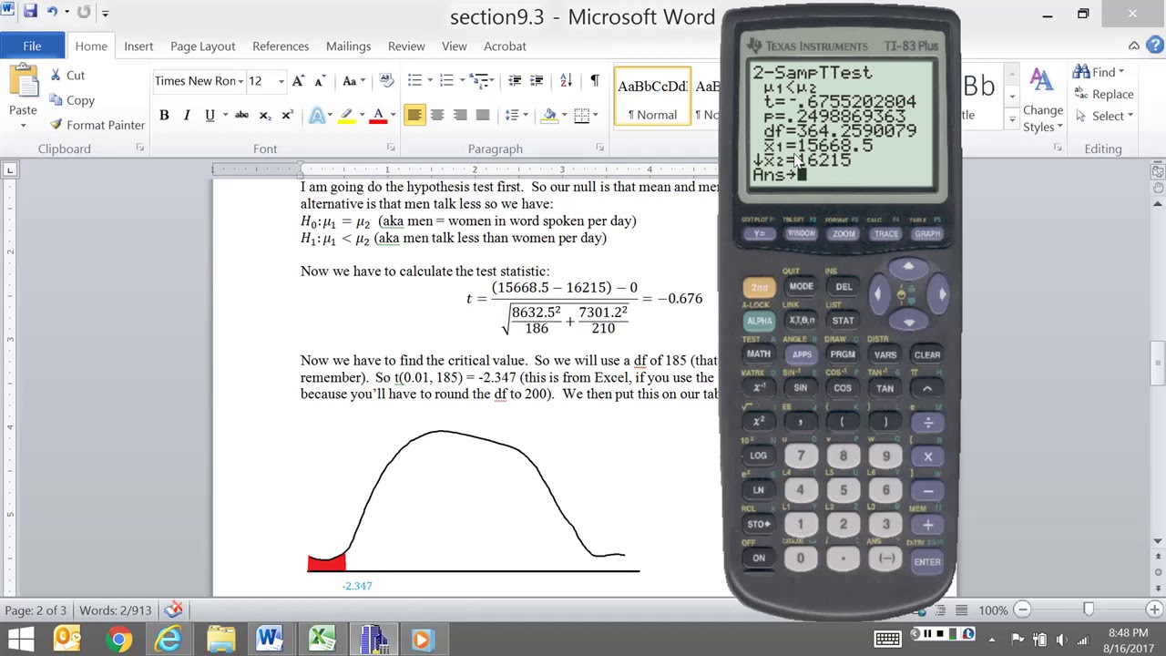Toggle underline formatting

point(210,115)
